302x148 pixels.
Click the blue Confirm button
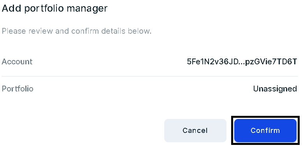pyautogui.click(x=265, y=131)
